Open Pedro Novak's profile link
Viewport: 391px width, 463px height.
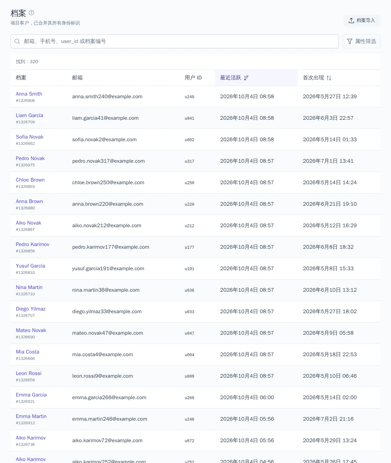click(30, 158)
